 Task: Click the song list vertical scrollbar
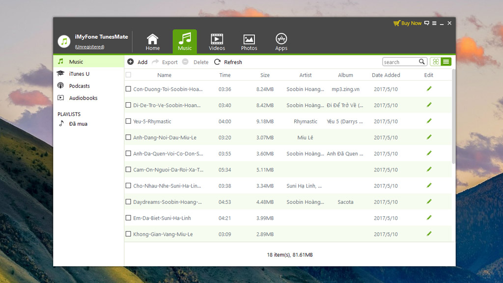click(x=453, y=116)
